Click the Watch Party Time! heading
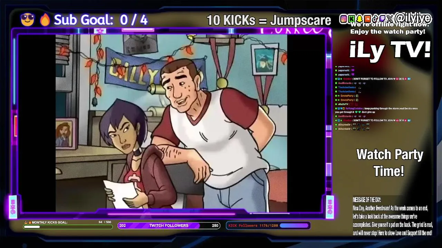Screen dimensions: 442x248 click(390, 163)
